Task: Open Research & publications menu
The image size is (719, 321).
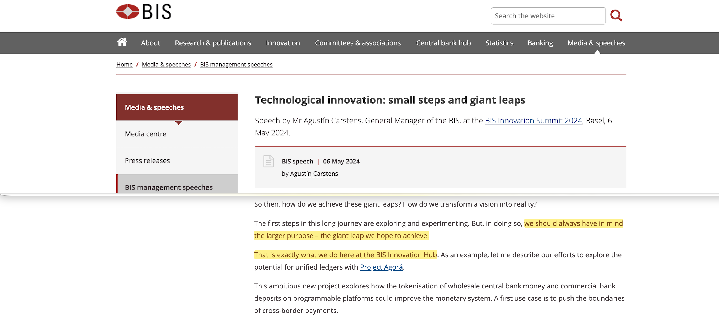Action: click(213, 43)
